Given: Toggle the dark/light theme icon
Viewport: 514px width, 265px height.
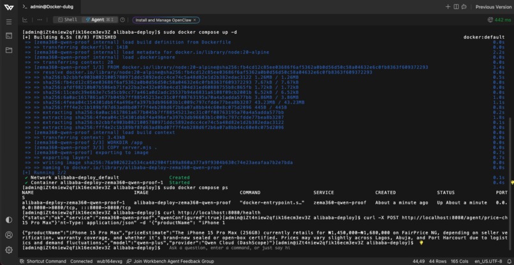Looking at the screenshot, I should [x=9, y=220].
